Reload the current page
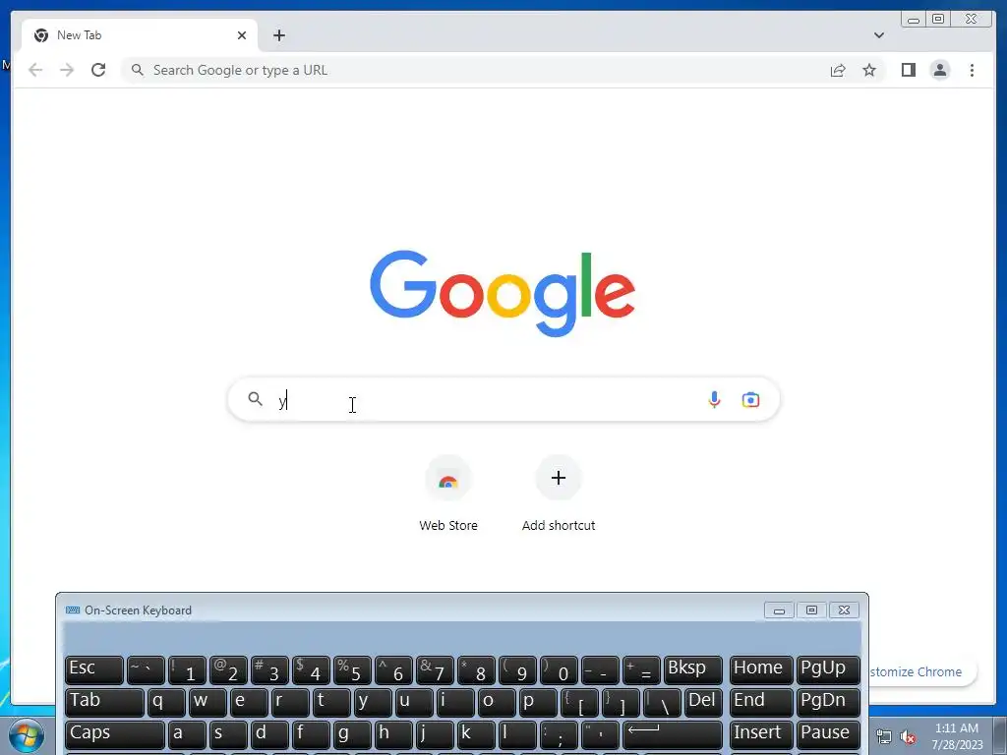The width and height of the screenshot is (1007, 755). 98,70
